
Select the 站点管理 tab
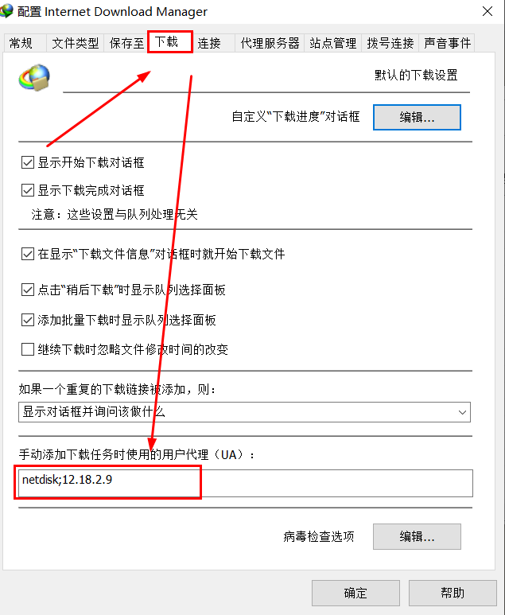333,43
